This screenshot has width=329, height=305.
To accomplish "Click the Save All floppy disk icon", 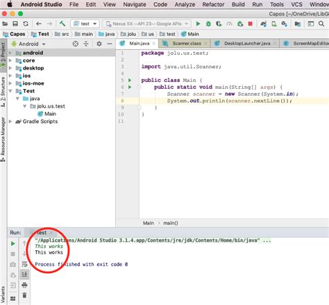I will pyautogui.click(x=15, y=24).
